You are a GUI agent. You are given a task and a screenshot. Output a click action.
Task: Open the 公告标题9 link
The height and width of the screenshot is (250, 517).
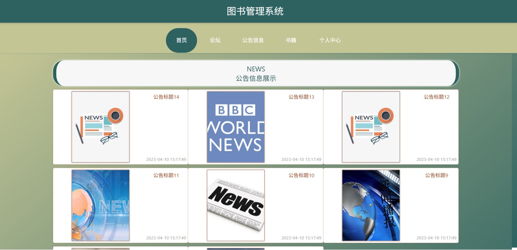[437, 175]
